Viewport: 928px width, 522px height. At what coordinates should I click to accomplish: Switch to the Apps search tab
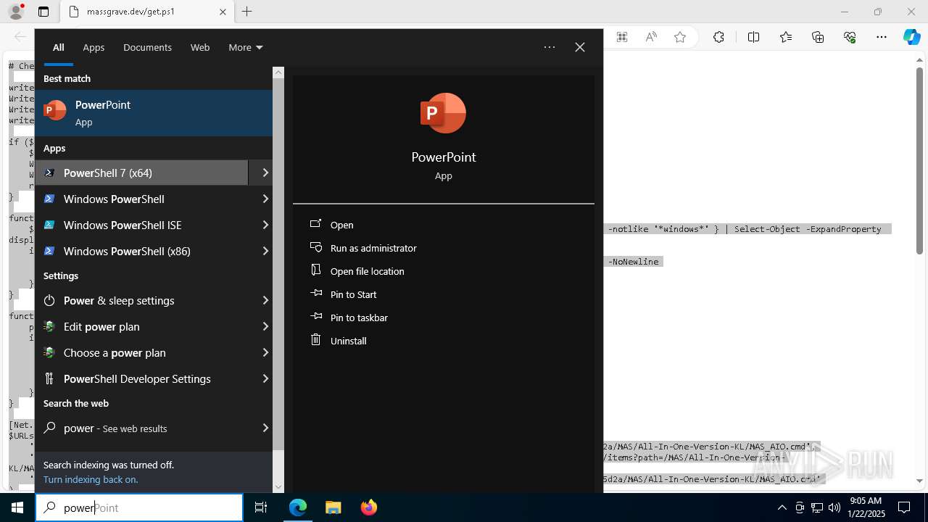pyautogui.click(x=94, y=47)
